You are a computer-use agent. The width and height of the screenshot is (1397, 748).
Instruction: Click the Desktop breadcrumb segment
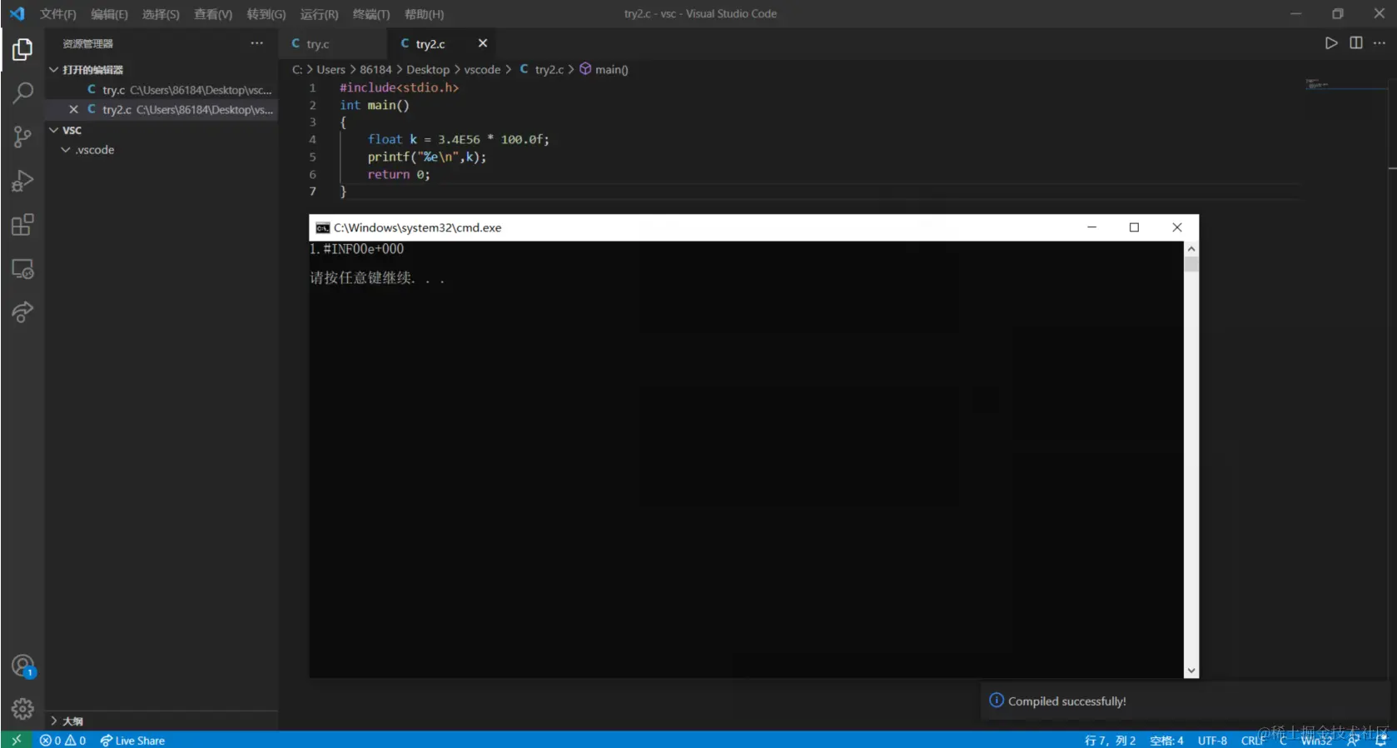coord(428,69)
